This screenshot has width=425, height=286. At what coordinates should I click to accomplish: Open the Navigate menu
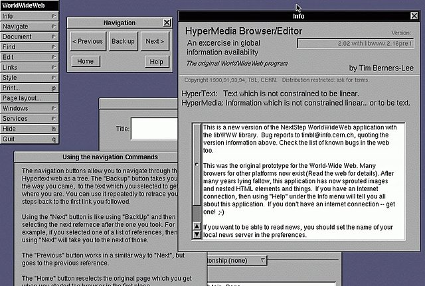(29, 27)
